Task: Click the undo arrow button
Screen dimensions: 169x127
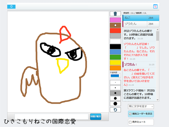Action: point(115,110)
